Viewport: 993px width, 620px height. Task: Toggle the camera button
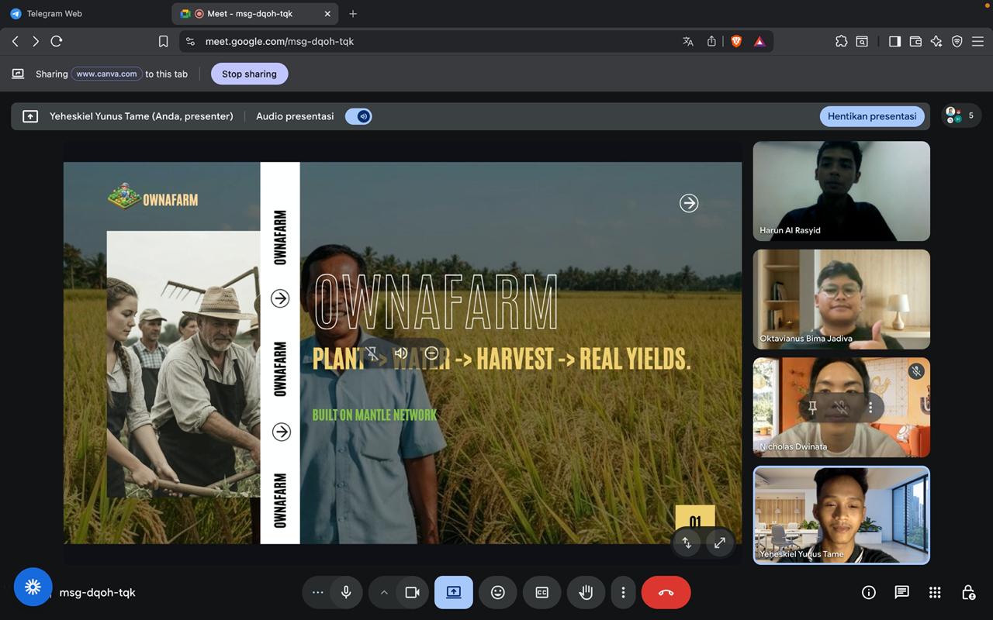(412, 593)
